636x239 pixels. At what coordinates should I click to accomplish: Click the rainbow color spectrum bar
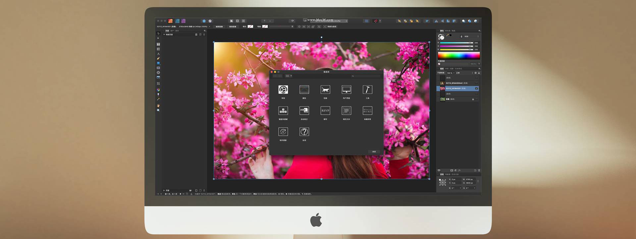tap(459, 56)
